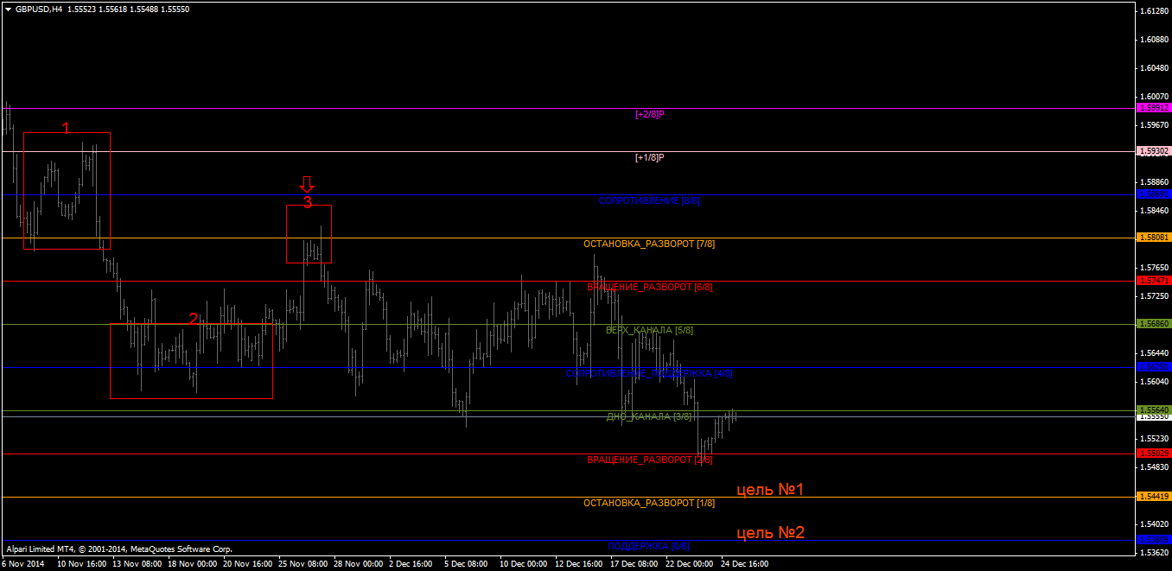Click the red 1.55029 price tag
Viewport: 1172px width, 571px height.
point(1154,454)
